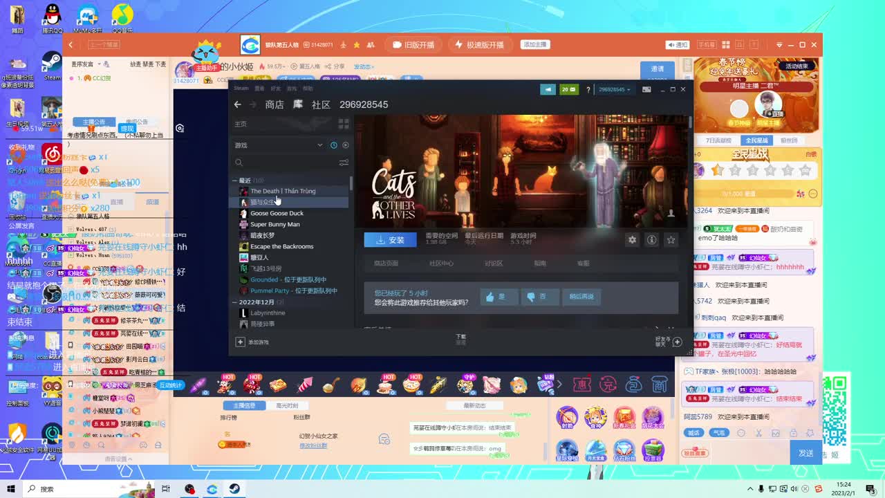Image resolution: width=885 pixels, height=498 pixels.
Task: Open 讨论区 discussions link
Action: click(x=494, y=264)
